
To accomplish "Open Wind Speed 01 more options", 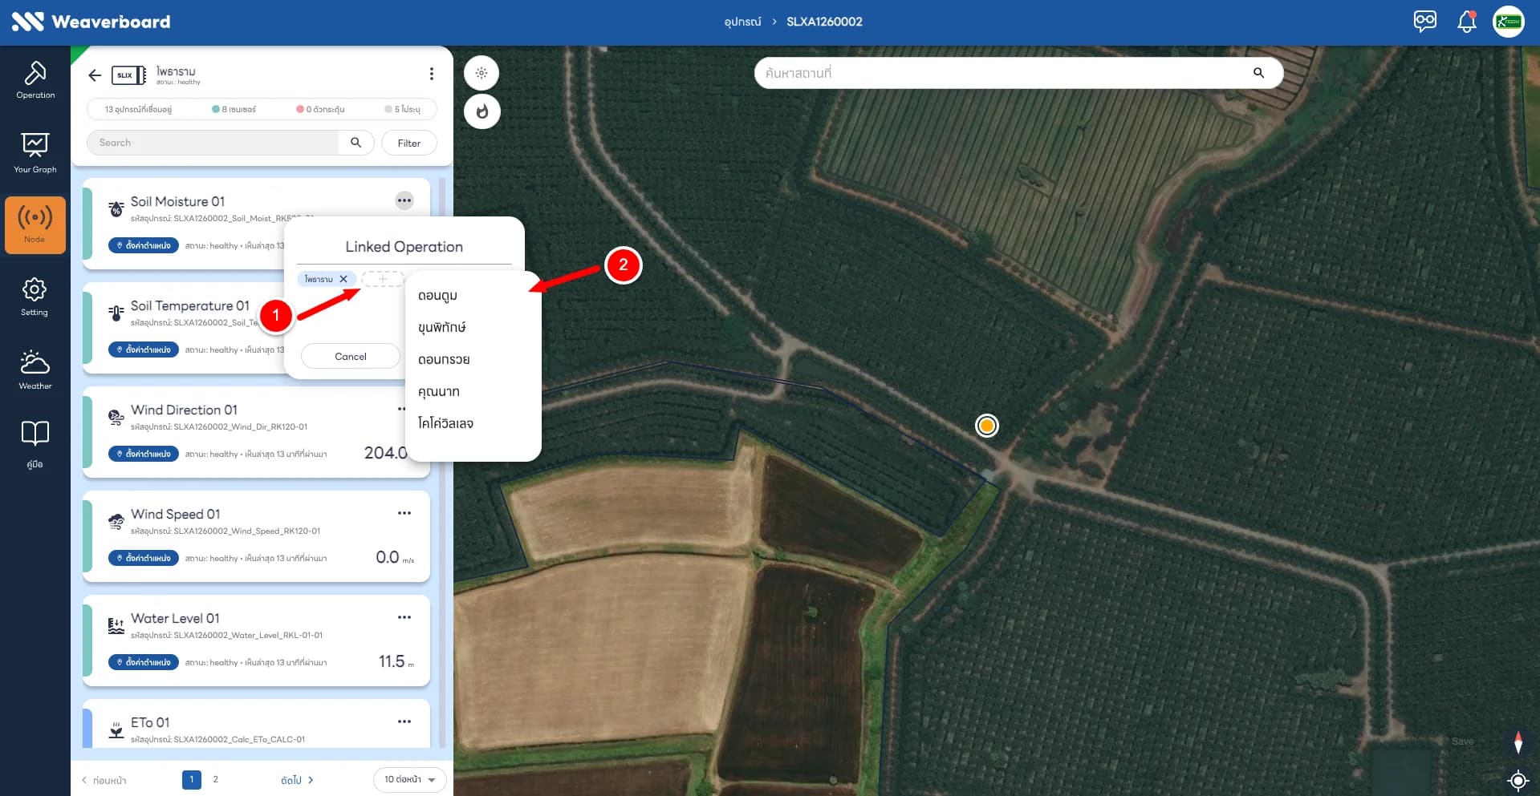I will point(404,513).
